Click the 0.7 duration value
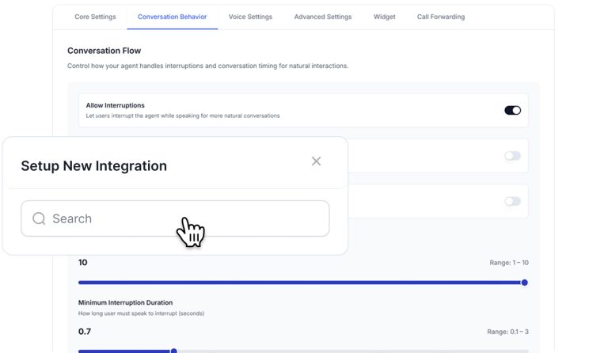Viewport: 608px width, 353px height. point(85,332)
